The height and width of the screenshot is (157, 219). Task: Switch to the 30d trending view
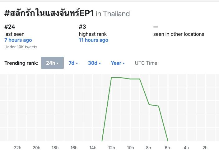point(94,63)
